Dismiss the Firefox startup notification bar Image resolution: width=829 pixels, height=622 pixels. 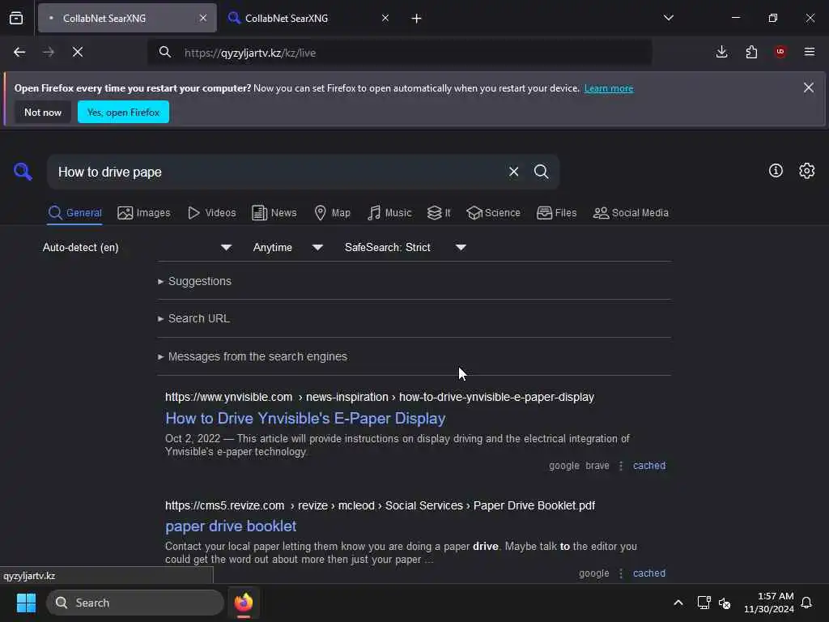(809, 87)
